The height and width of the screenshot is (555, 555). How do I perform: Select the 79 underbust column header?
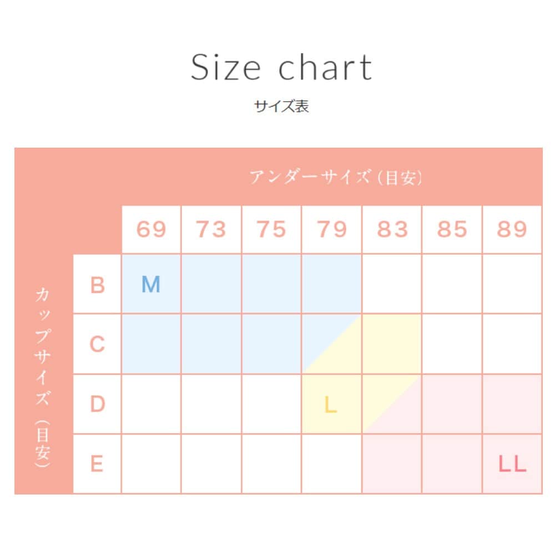point(331,229)
